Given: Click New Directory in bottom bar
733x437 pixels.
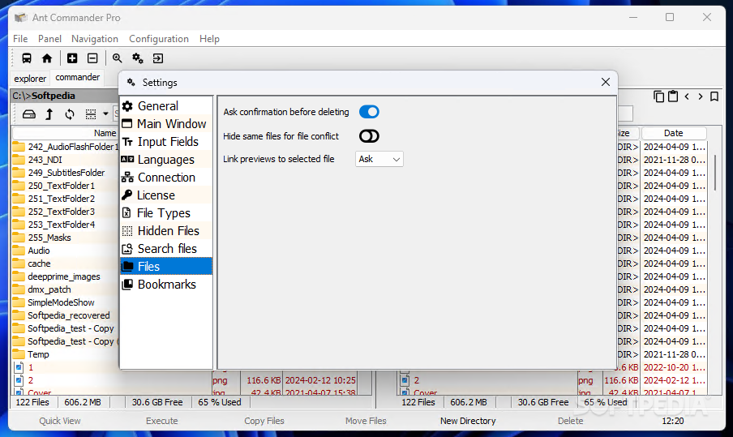Looking at the screenshot, I should (x=468, y=421).
